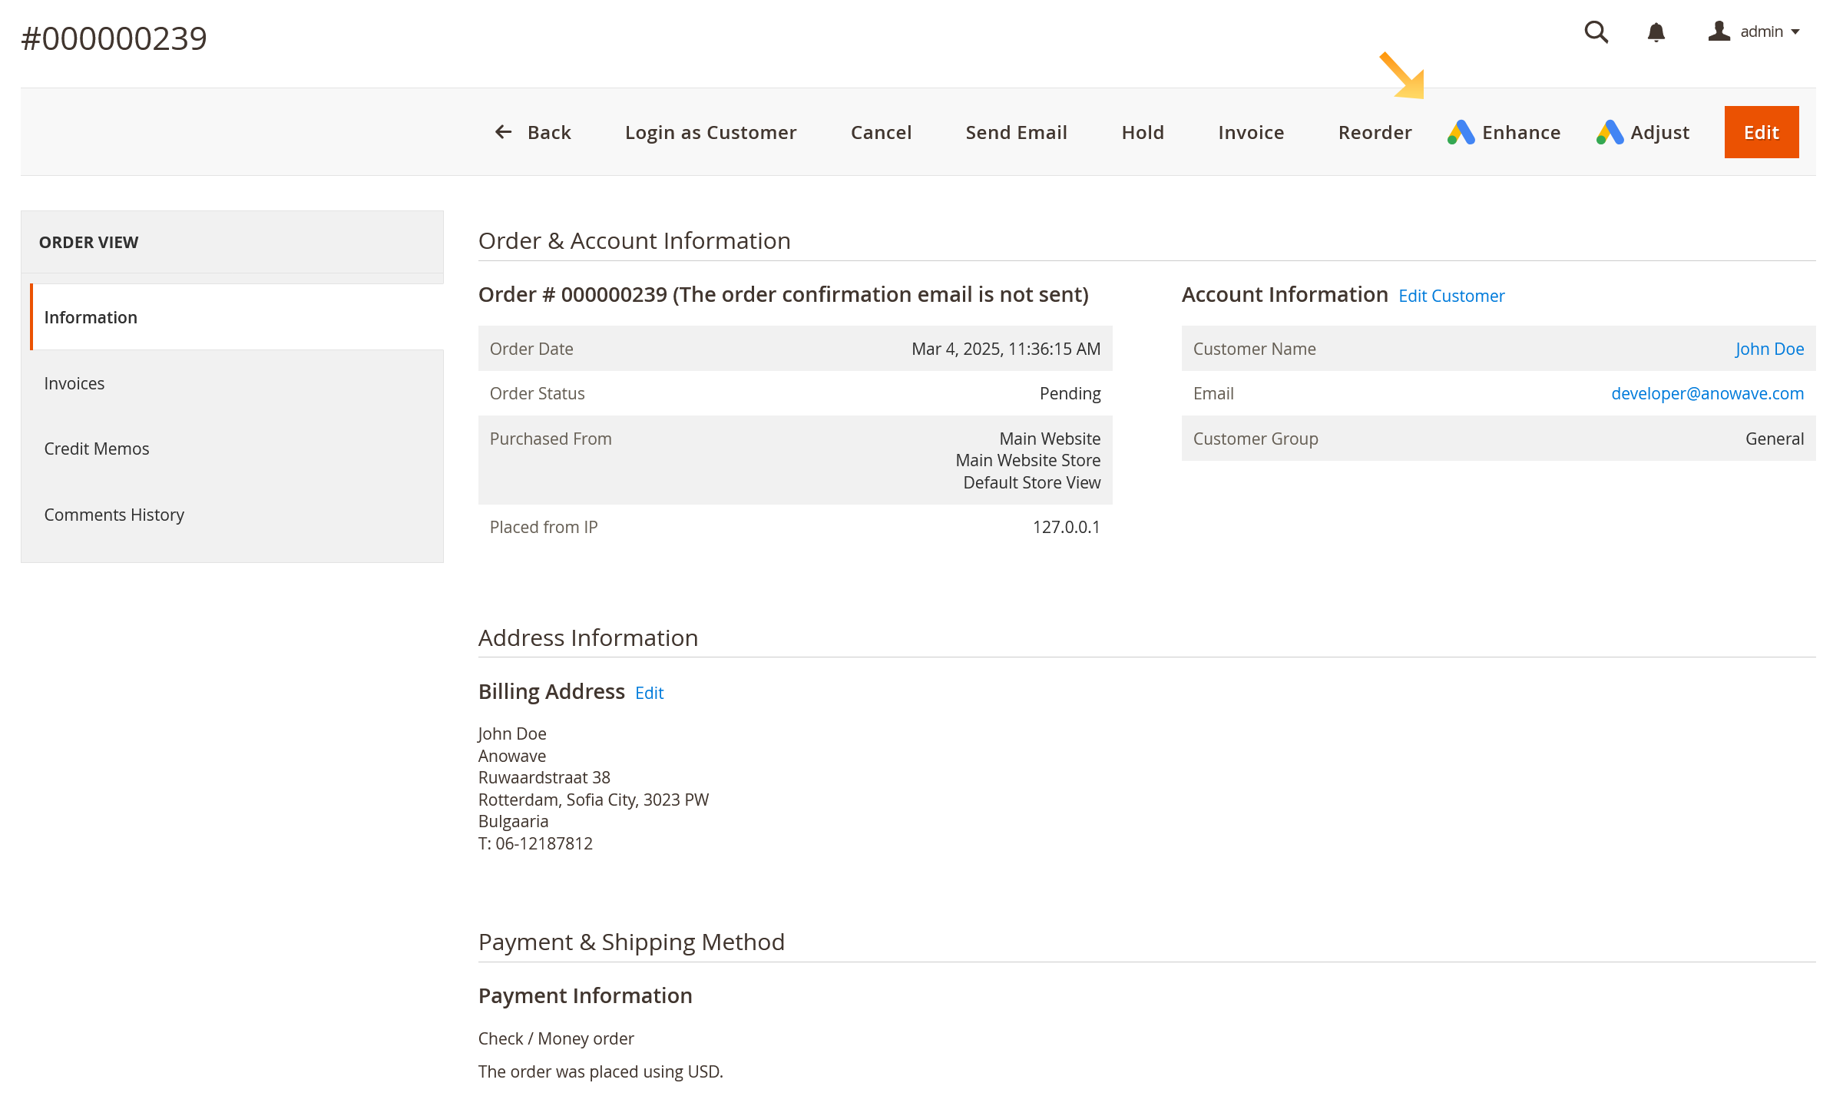Click the Back arrow icon
The width and height of the screenshot is (1833, 1116).
(503, 132)
